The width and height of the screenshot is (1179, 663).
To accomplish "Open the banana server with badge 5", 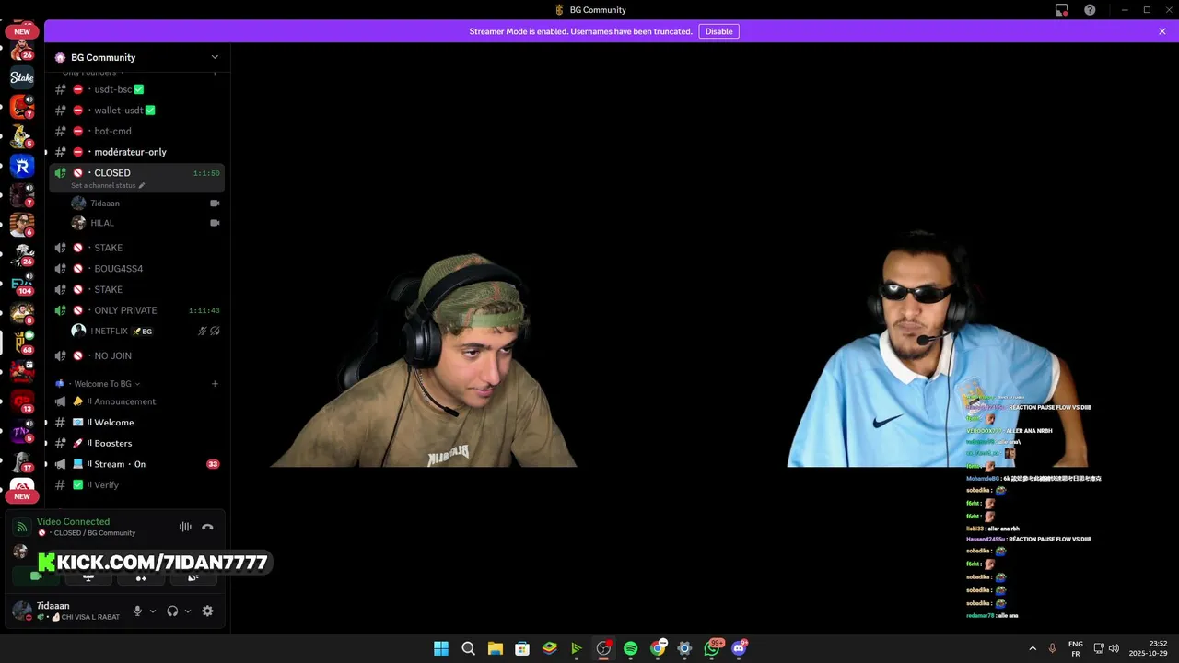I will click(x=22, y=136).
